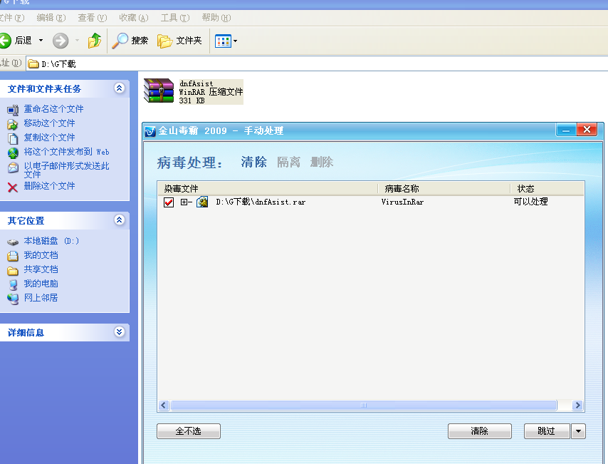Click the address bar showing D:\G下载

(316, 63)
